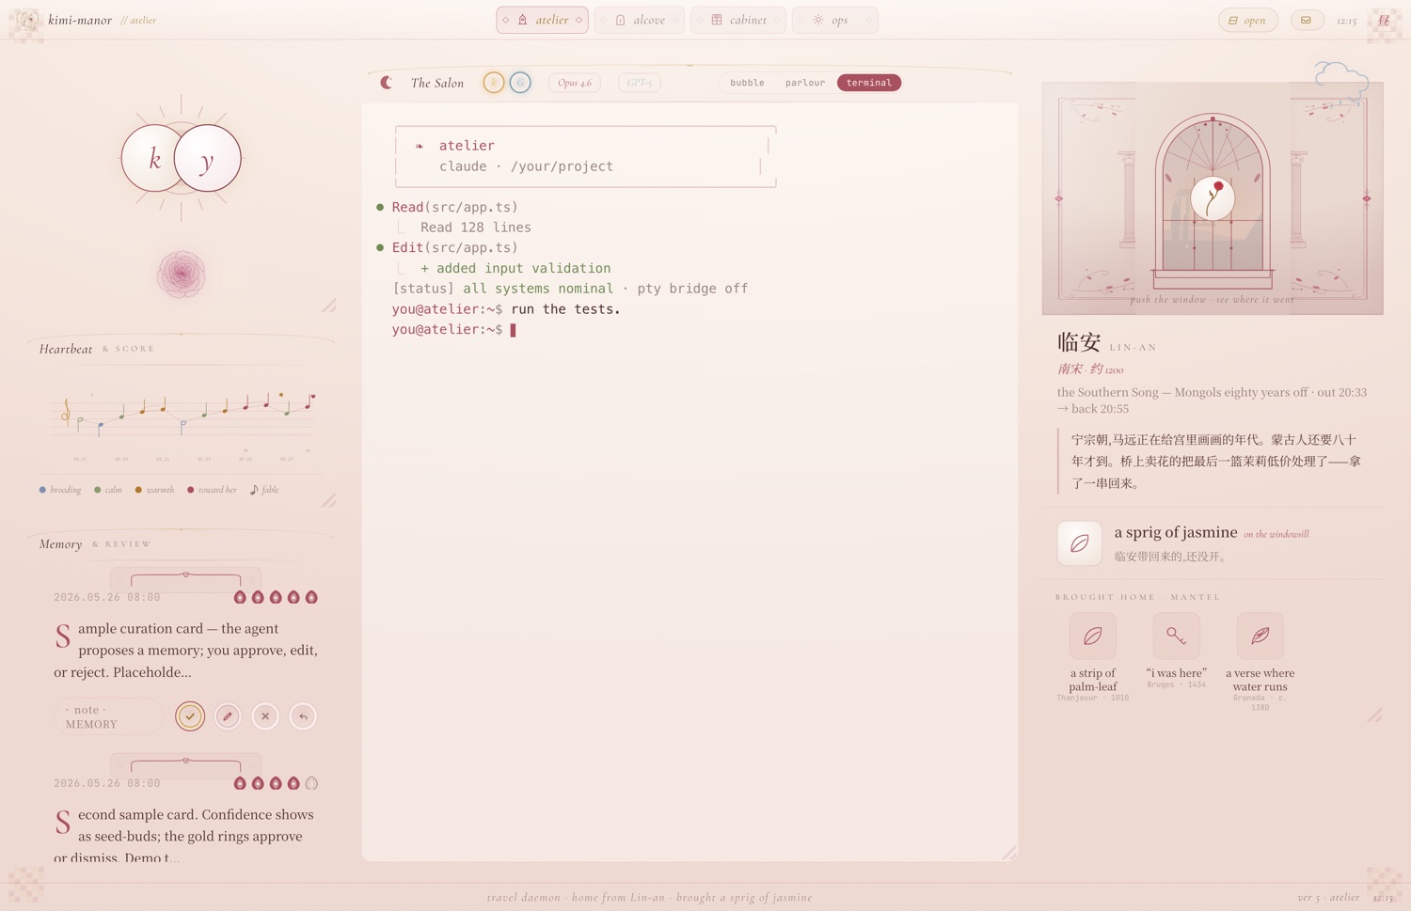Click the gold-ringed K avatar in the Salon header

494,83
